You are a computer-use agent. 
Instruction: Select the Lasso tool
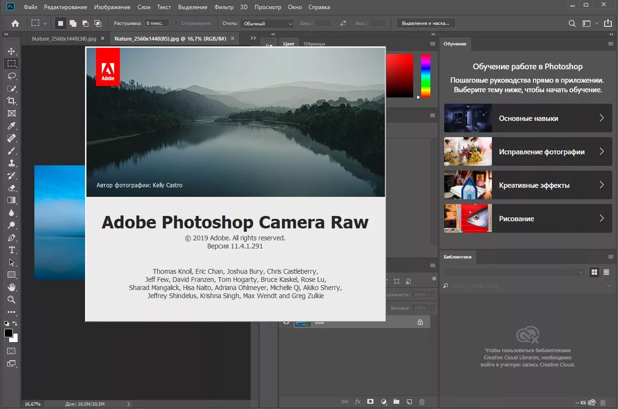[x=11, y=76]
